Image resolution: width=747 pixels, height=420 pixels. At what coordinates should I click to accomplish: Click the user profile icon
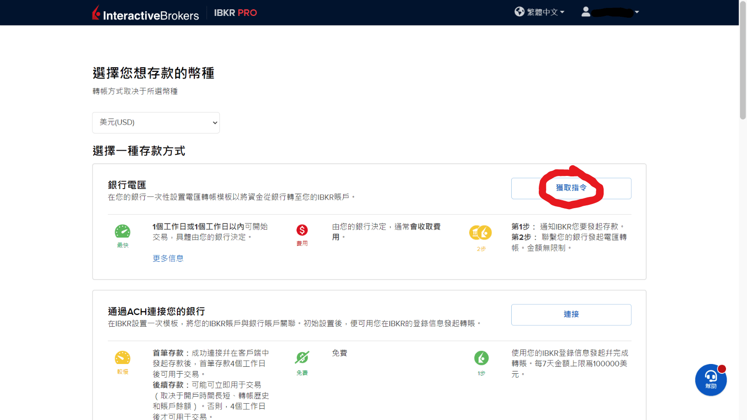click(x=586, y=12)
